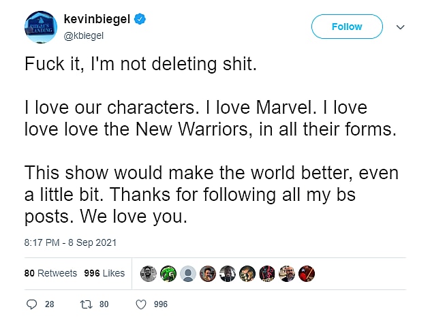Click the reply speech bubble icon
Viewport: 430px width, 318px height.
tap(32, 304)
